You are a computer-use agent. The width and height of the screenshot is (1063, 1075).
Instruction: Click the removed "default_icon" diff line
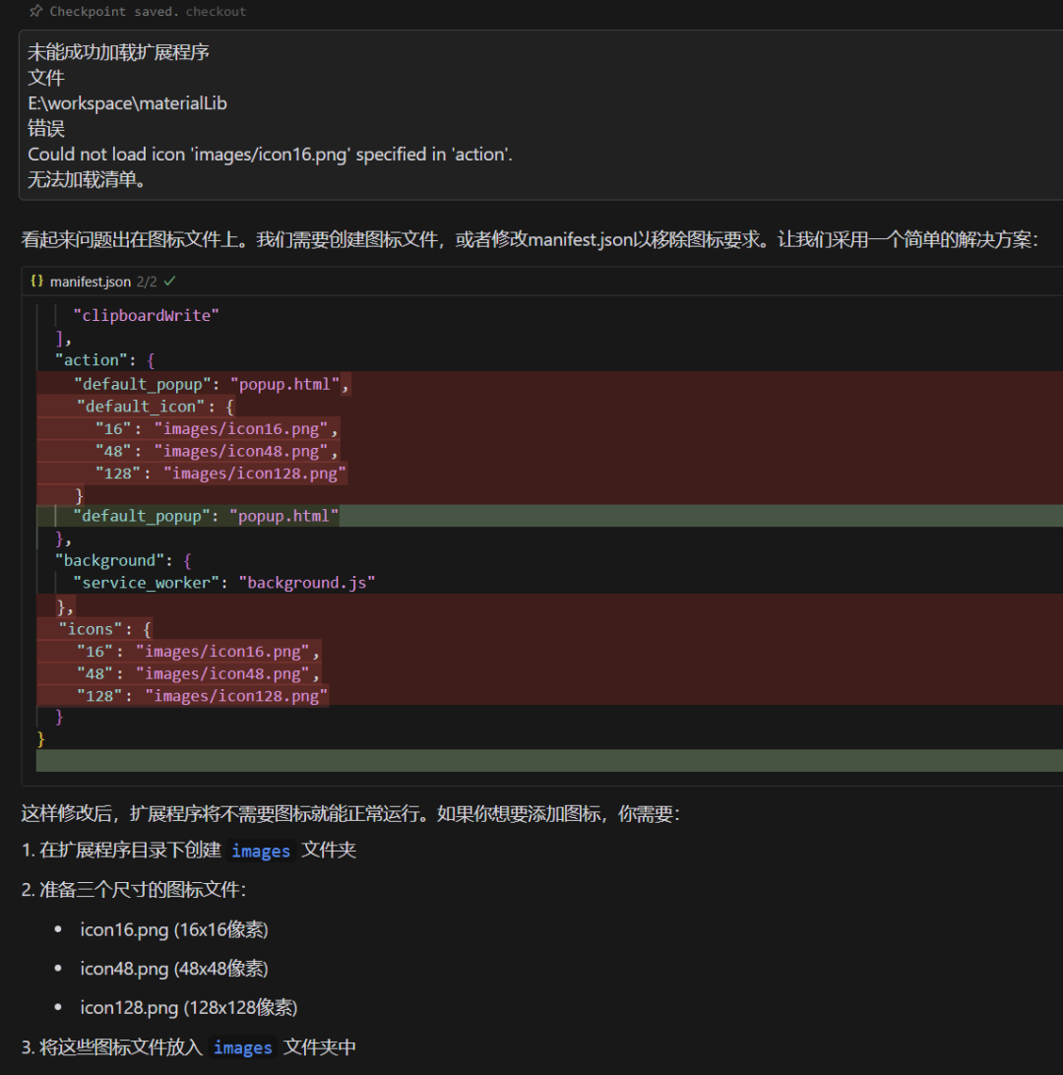pyautogui.click(x=549, y=407)
